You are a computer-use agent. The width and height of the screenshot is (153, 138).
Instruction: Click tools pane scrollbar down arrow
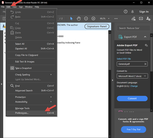pos(151,110)
